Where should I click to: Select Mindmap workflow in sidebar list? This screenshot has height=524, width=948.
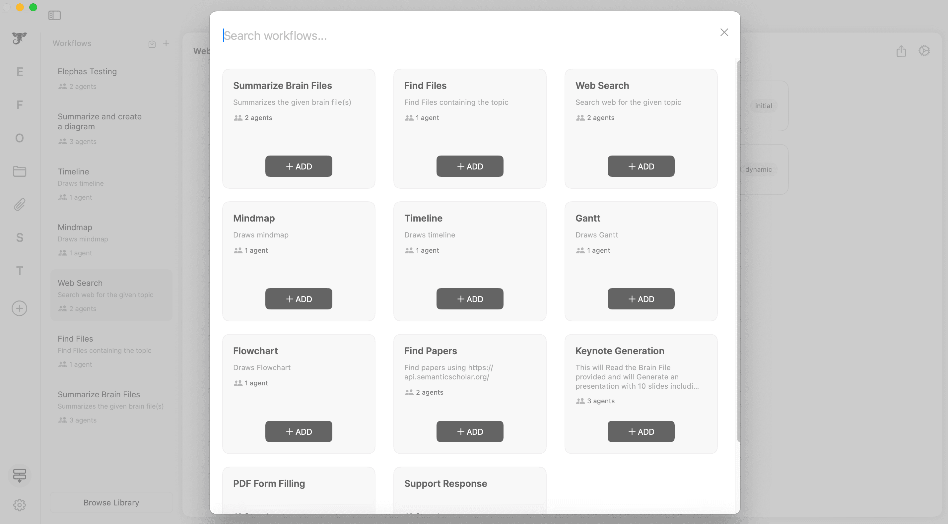111,239
